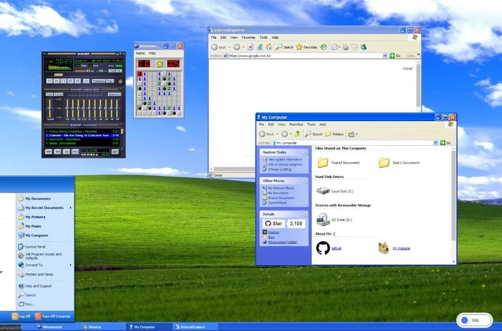Collapse Details panel in My Computer

tap(305, 214)
